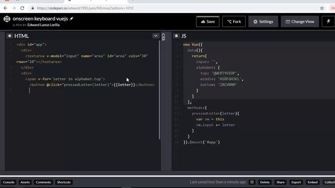This screenshot has height=188, width=335.
Task: Fold the pressedLetter function block
Action: click(x=181, y=114)
